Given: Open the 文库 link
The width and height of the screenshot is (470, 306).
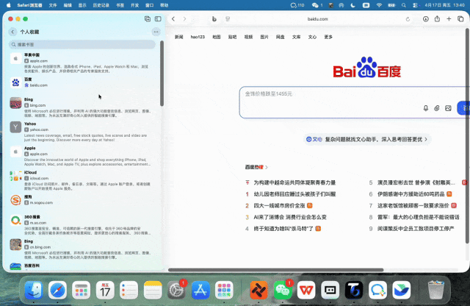Looking at the screenshot, I should pyautogui.click(x=297, y=37).
